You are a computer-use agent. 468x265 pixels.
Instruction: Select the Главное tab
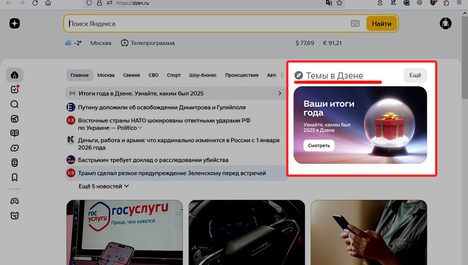click(x=80, y=75)
